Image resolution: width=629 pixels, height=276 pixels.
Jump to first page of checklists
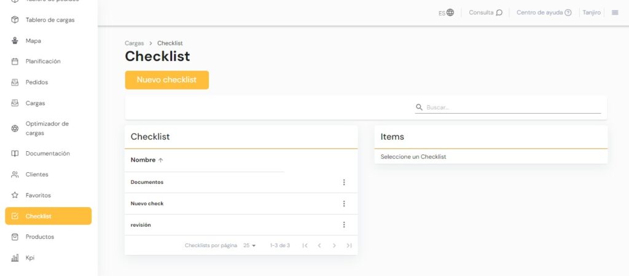(305, 245)
